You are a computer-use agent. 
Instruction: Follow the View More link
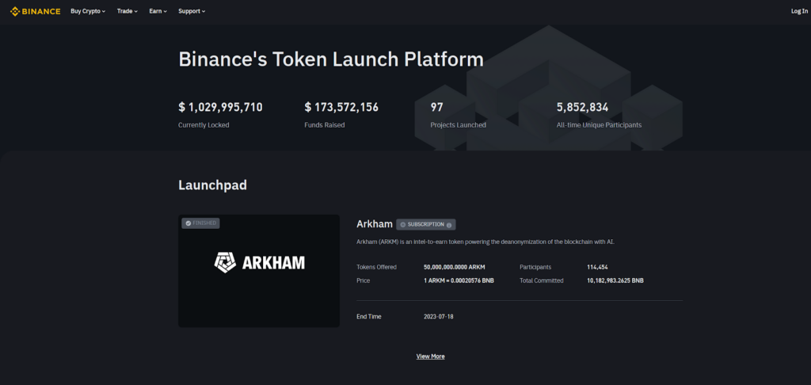click(430, 356)
